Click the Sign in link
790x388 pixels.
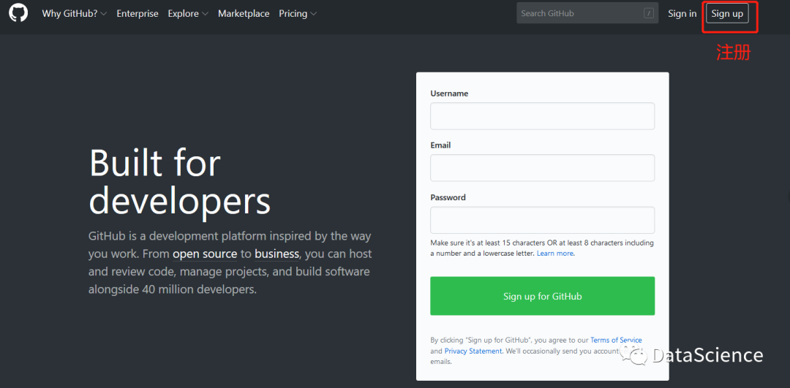click(682, 14)
